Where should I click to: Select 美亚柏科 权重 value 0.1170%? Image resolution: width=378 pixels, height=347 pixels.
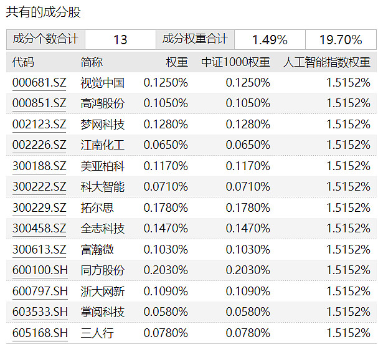pyautogui.click(x=166, y=166)
